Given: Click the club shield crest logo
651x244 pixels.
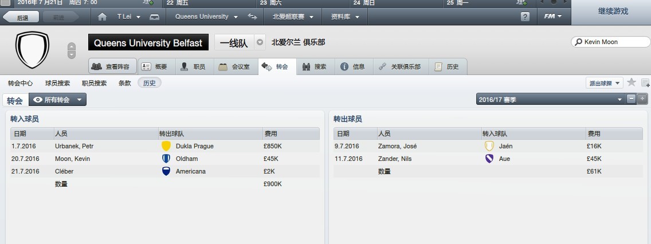Looking at the screenshot, I should 33,49.
